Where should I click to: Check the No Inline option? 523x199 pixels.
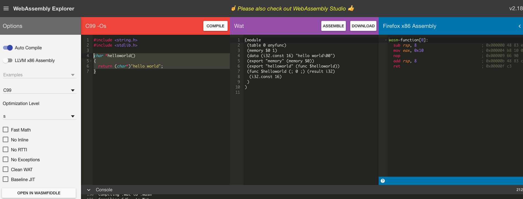tap(6, 139)
